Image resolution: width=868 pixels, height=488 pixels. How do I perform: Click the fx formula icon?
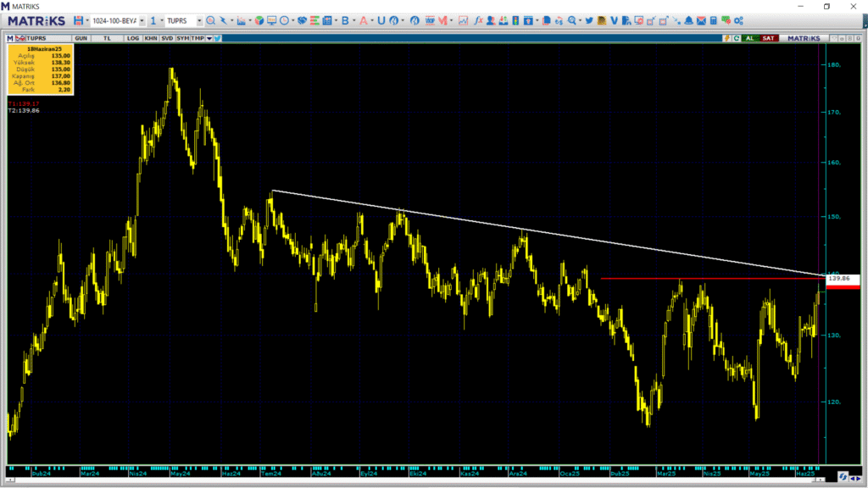pyautogui.click(x=479, y=19)
